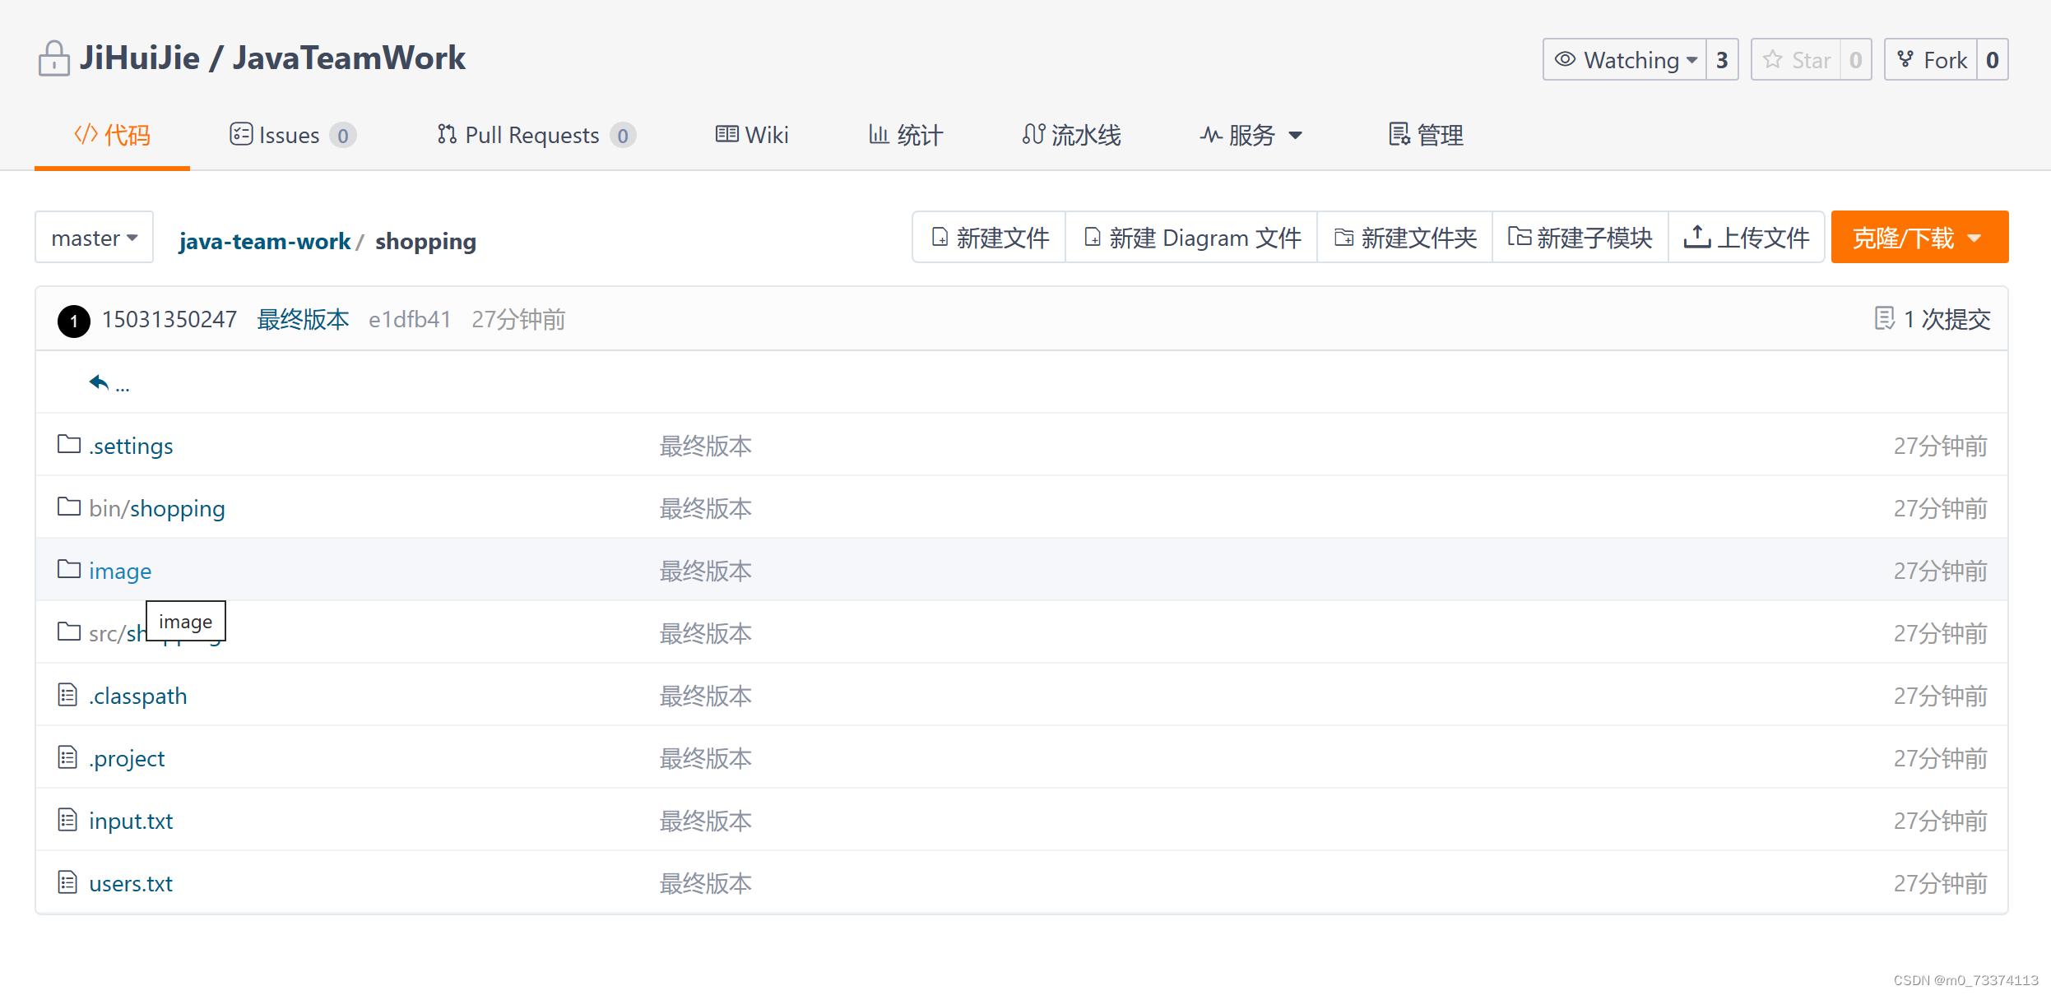Open the 克隆/下载 dropdown button
This screenshot has height=995, width=2051.
click(1919, 238)
